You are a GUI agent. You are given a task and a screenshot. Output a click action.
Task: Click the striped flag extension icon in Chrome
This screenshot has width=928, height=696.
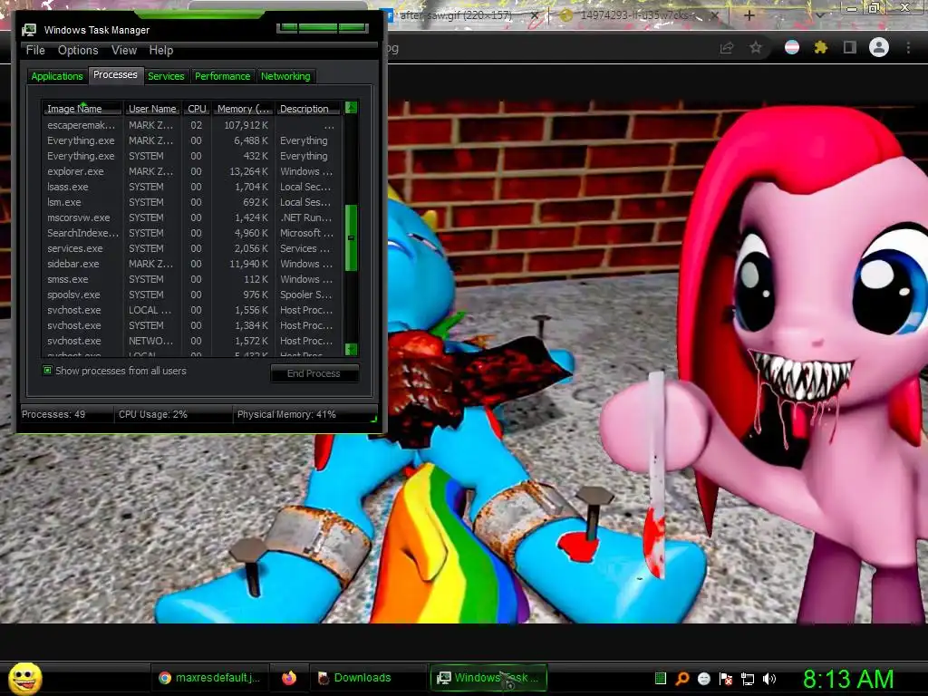point(792,47)
